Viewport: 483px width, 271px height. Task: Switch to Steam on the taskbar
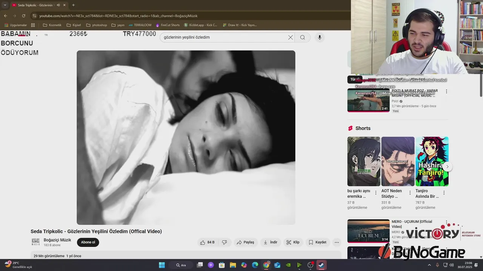point(321,265)
